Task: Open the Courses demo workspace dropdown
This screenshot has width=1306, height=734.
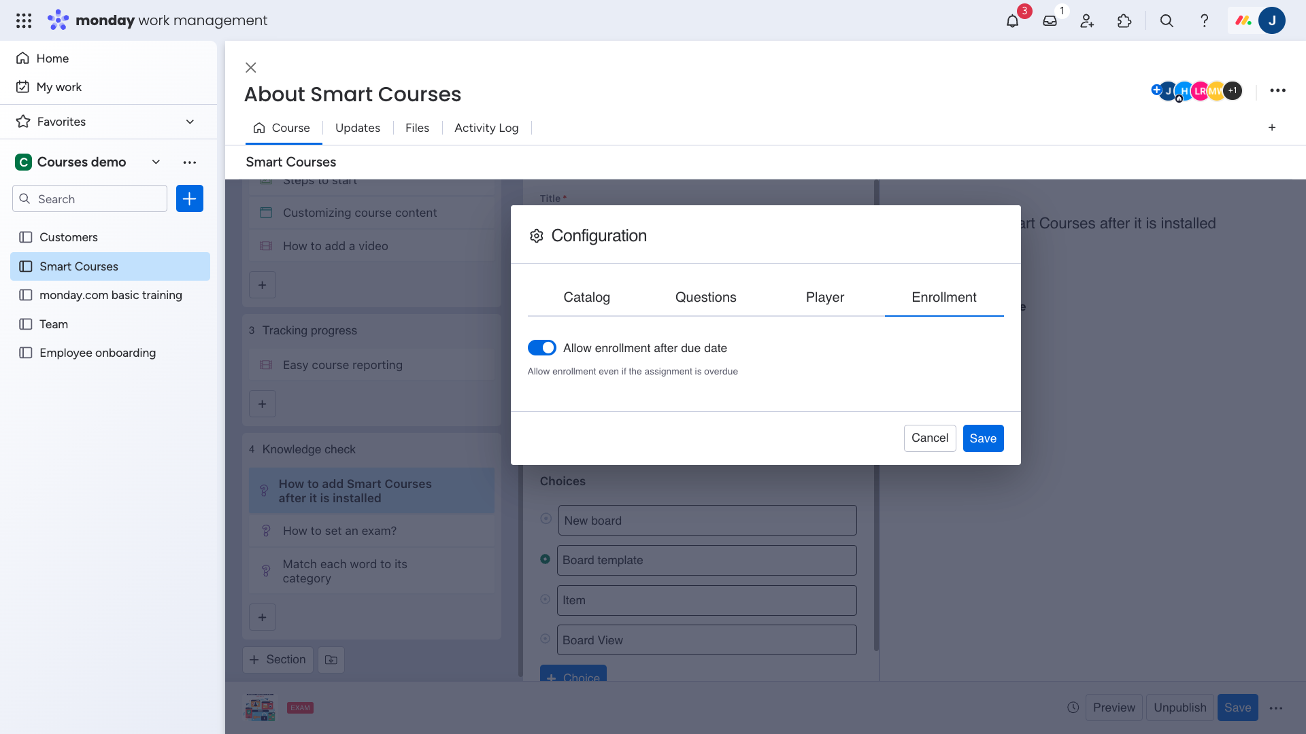Action: click(x=156, y=162)
